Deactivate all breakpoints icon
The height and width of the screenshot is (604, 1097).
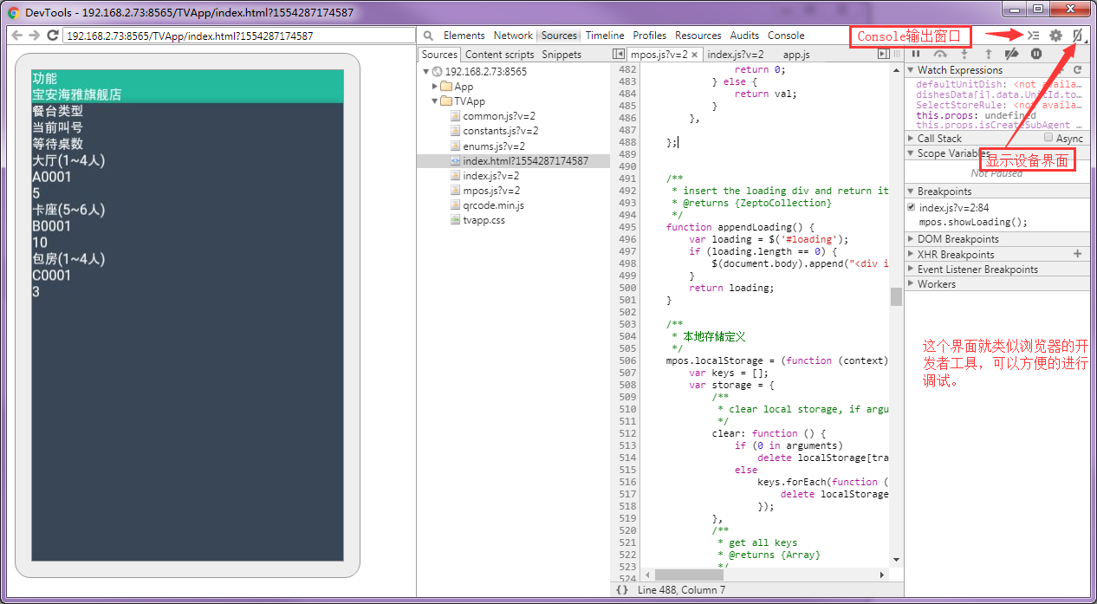pos(1011,54)
